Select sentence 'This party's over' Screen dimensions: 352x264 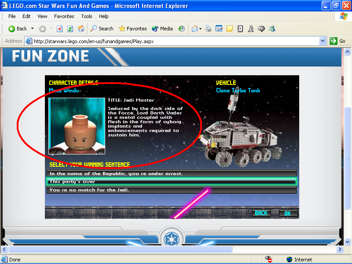[x=172, y=181]
